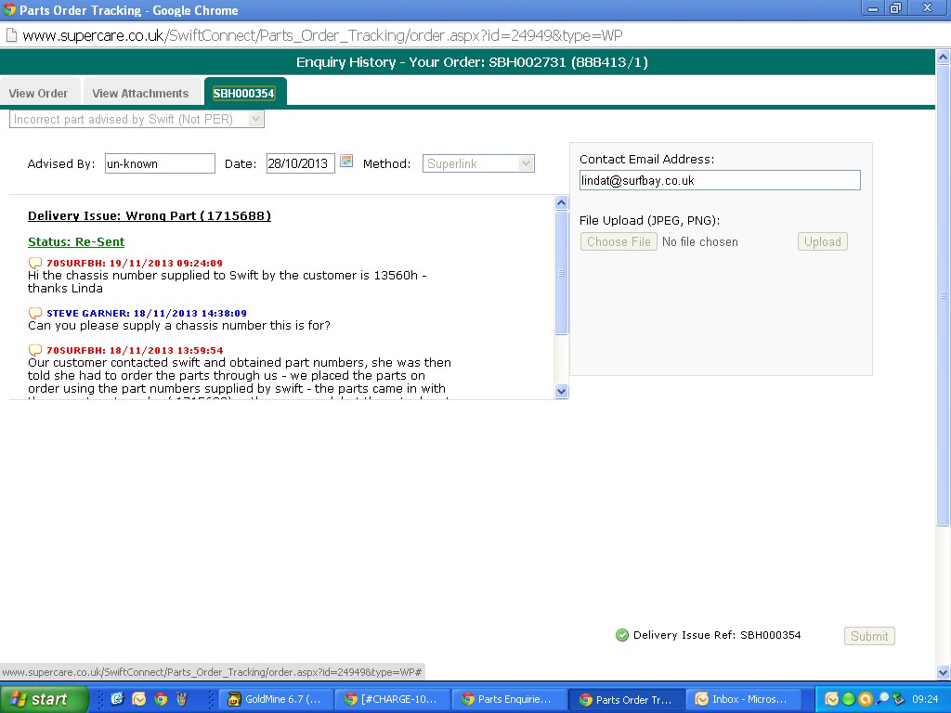Click comment bubble icon beside 19/11/2013 09:24:09 message

(35, 263)
